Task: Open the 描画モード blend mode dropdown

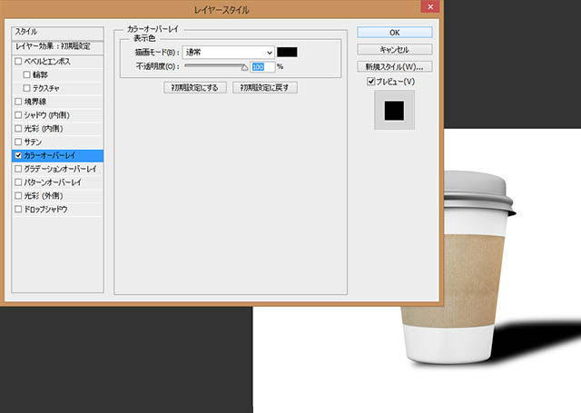Action: coord(228,52)
